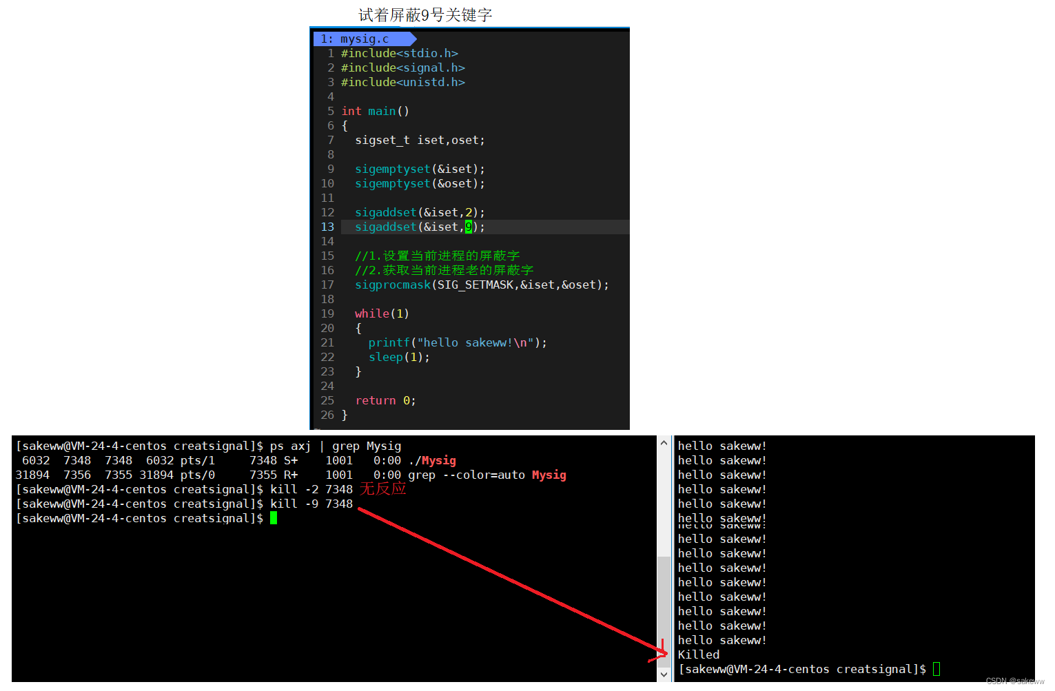Click the while(1) line
The height and width of the screenshot is (691, 1055).
point(382,313)
